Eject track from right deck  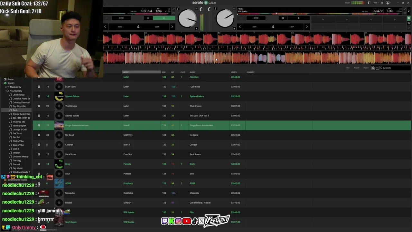[x=234, y=29]
